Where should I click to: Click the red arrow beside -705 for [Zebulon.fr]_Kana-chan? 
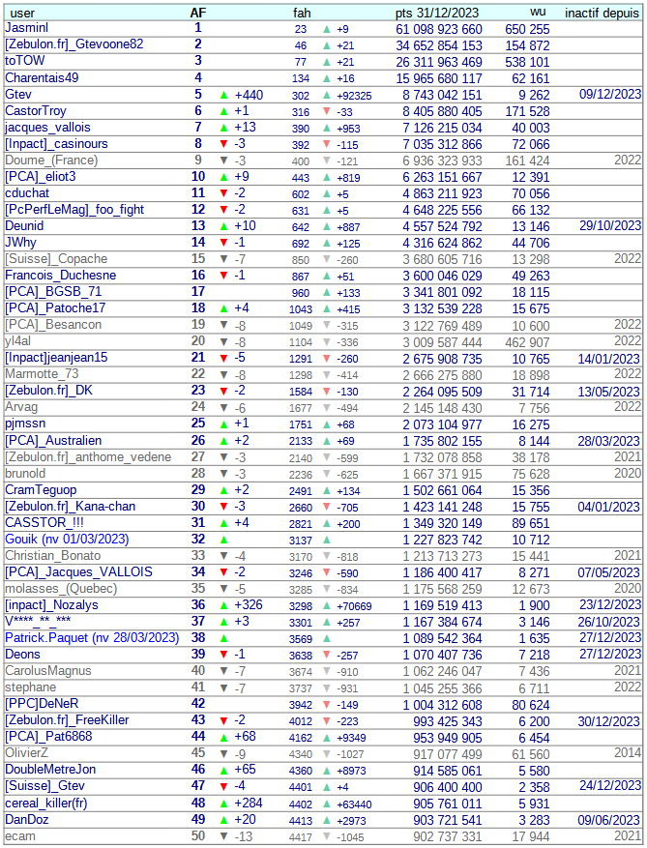tap(326, 506)
